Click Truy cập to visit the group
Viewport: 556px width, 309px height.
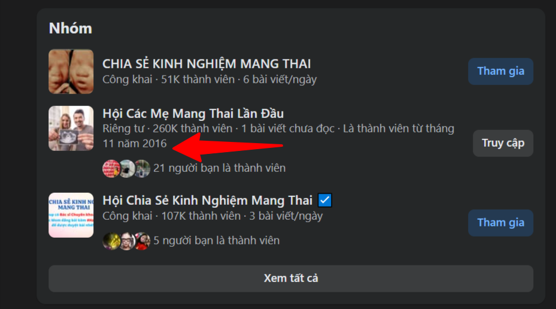pyautogui.click(x=503, y=143)
